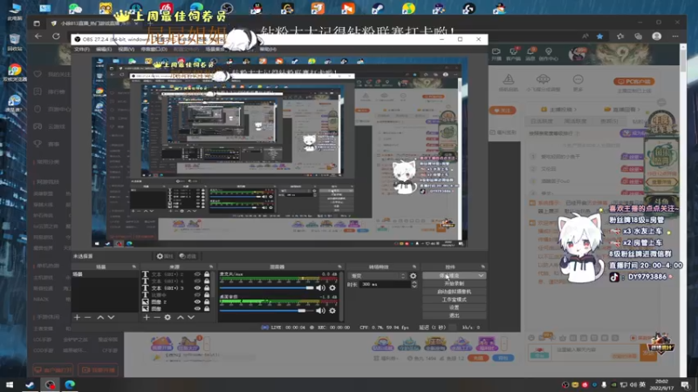The height and width of the screenshot is (392, 698).
Task: Click 退出 button in OBS controls
Action: point(454,315)
